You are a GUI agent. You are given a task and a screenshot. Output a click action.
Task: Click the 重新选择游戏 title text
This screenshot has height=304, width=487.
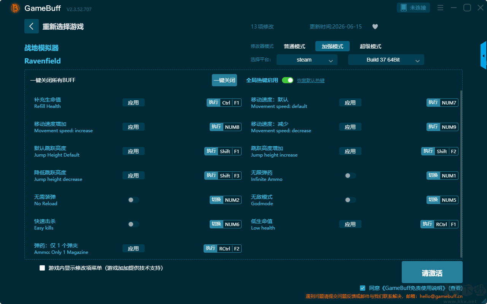pos(63,27)
